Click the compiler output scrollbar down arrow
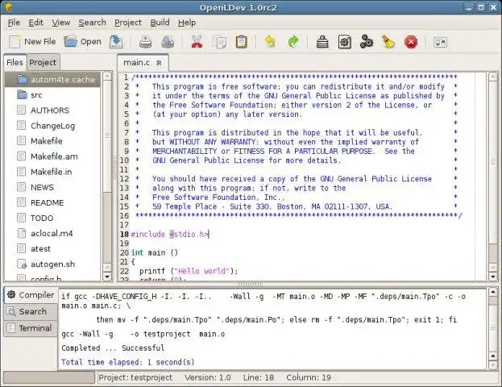502x387 pixels. tap(493, 365)
